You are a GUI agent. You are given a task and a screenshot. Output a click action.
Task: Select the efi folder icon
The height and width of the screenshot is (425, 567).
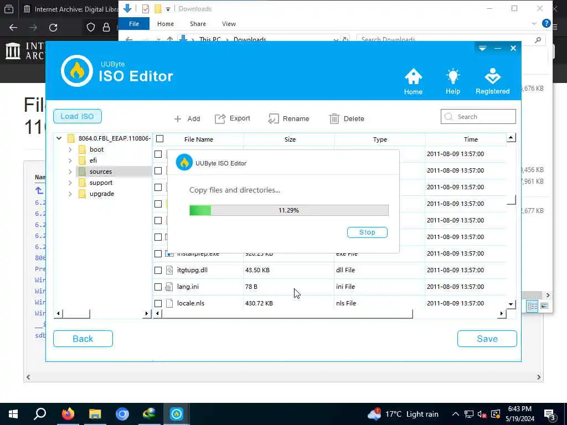82,160
